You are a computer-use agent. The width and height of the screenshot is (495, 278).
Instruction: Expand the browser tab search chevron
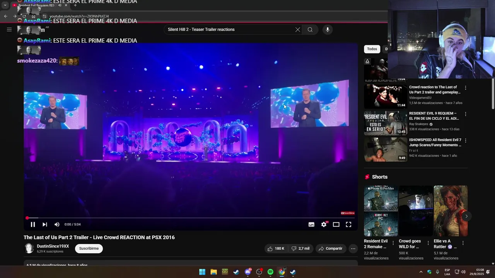pos(5,5)
